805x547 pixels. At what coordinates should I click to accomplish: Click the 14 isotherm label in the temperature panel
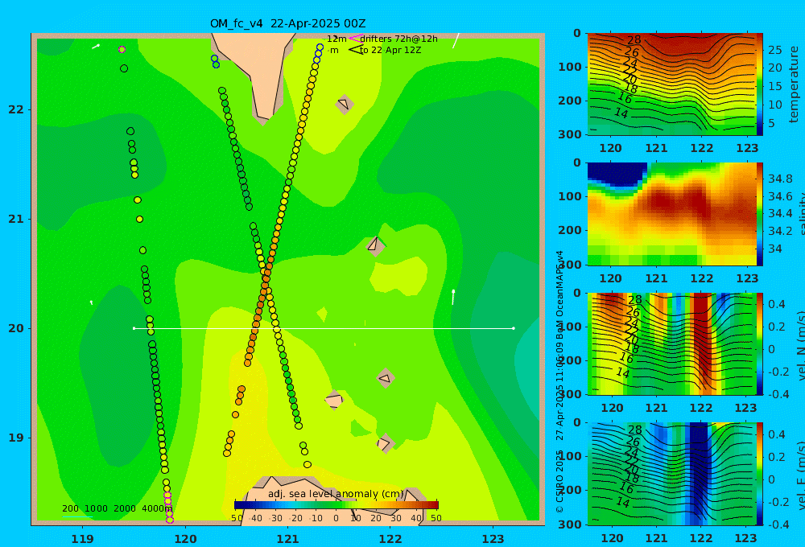[621, 113]
